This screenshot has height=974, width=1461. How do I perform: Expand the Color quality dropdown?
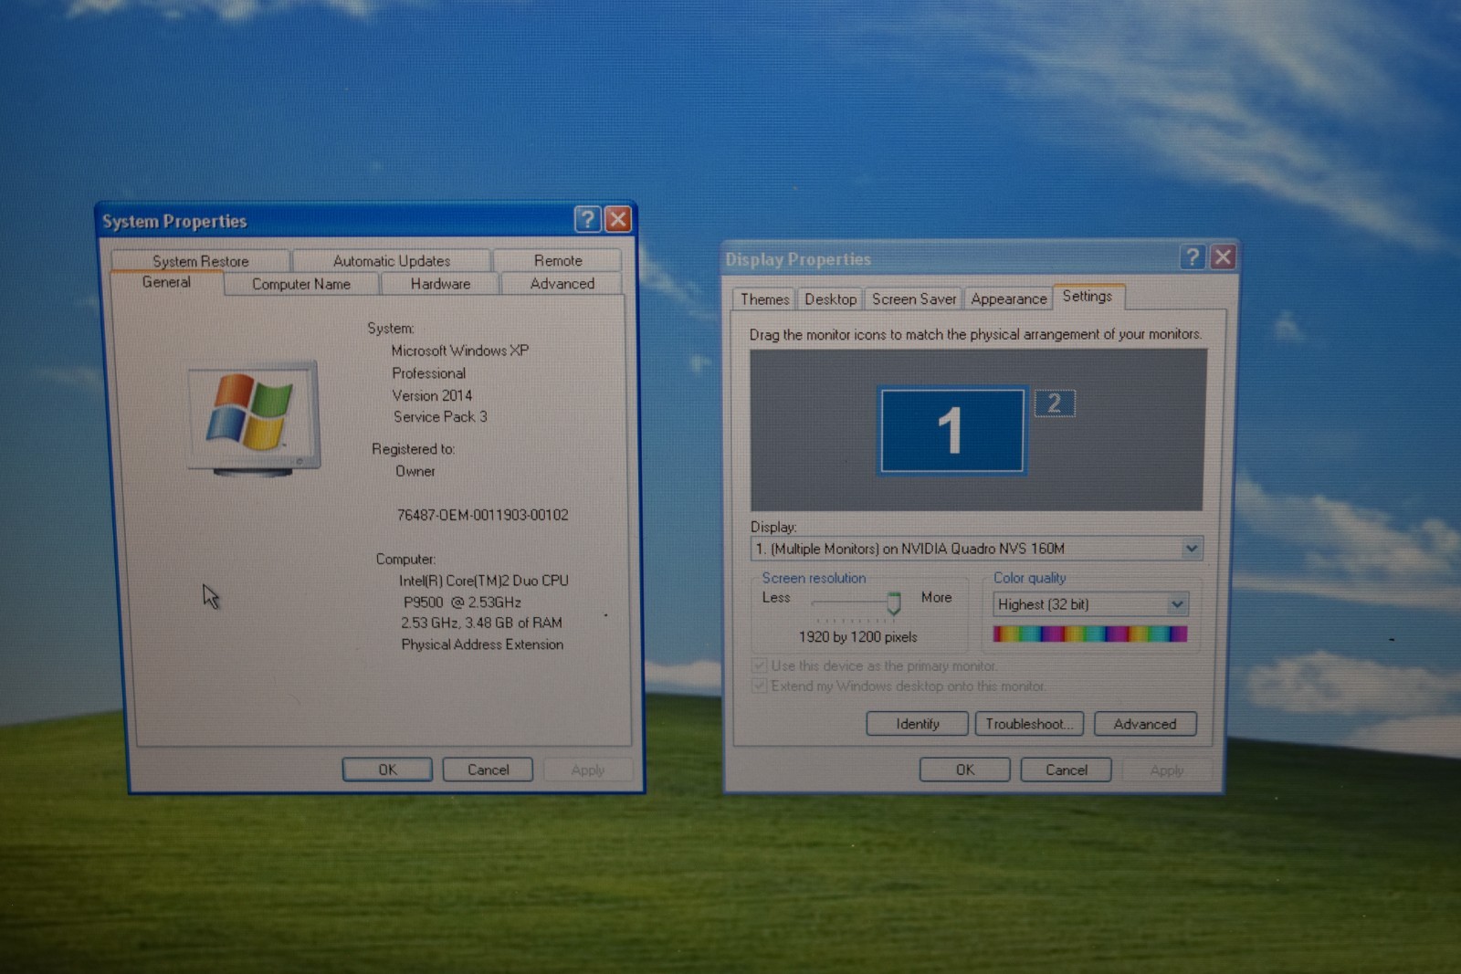click(1177, 603)
